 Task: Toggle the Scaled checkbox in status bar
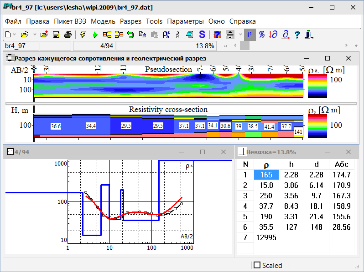point(257,265)
